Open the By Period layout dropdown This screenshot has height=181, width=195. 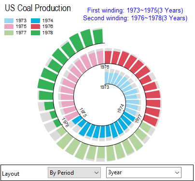coord(74,173)
